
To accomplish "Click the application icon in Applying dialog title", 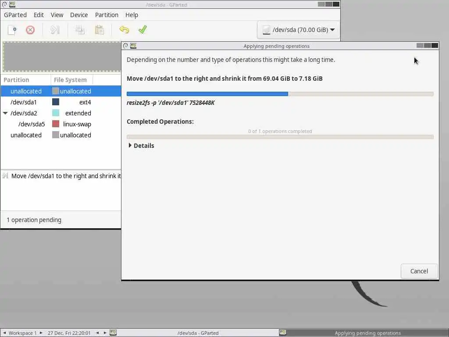I will 133,46.
